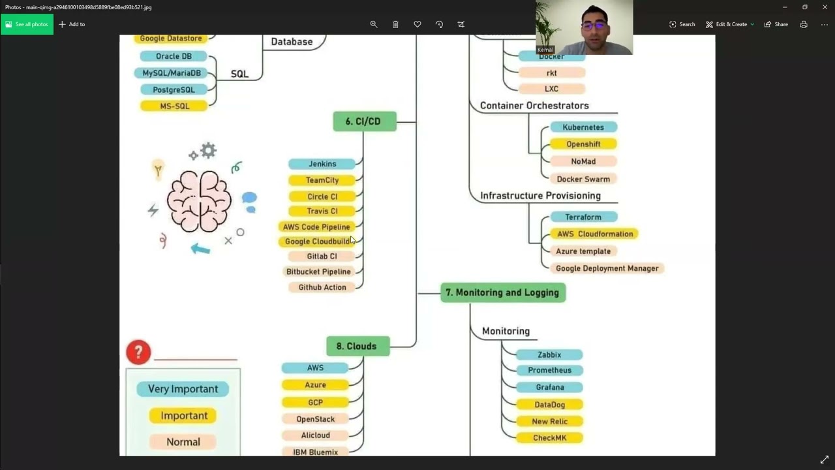The image size is (835, 470).
Task: Rotate the image
Action: click(439, 24)
